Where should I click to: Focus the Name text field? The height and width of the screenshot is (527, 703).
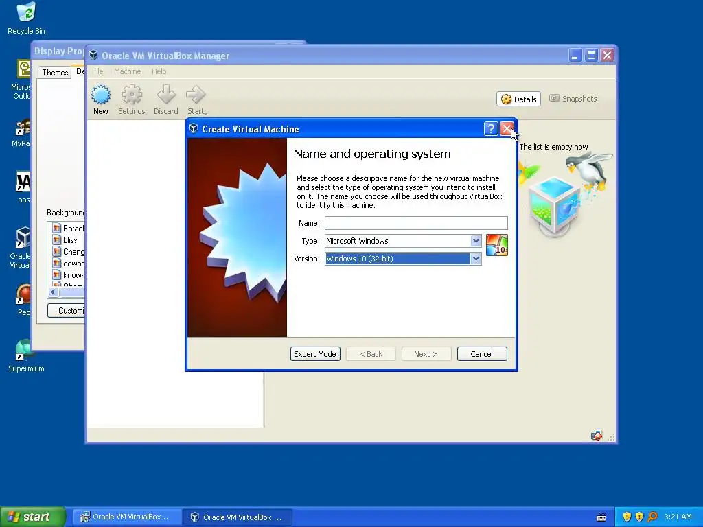click(x=416, y=223)
